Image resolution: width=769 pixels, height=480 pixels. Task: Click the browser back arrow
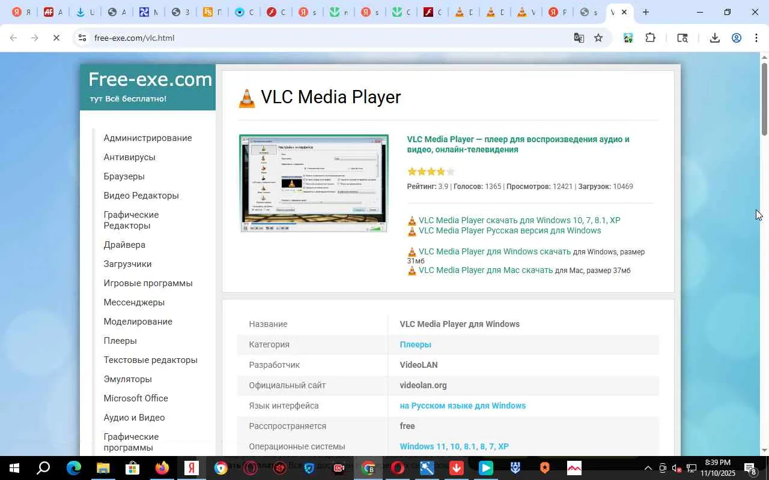(x=13, y=38)
